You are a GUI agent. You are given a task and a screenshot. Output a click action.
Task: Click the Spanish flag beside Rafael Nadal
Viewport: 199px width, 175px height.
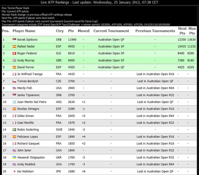pyautogui.click(x=14, y=46)
